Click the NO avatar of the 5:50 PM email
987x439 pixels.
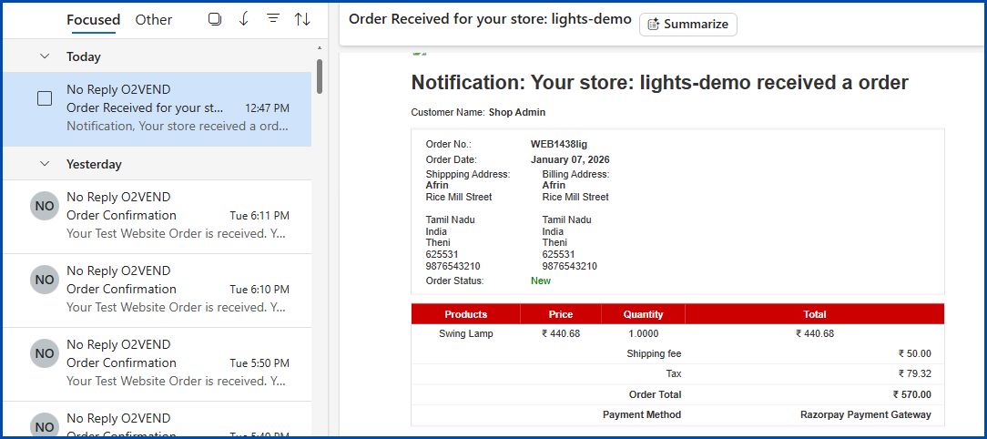point(45,353)
